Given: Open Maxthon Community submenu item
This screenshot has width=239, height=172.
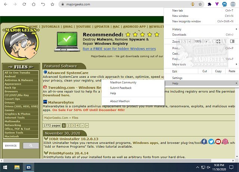Looking at the screenshot, I should pos(133,82).
